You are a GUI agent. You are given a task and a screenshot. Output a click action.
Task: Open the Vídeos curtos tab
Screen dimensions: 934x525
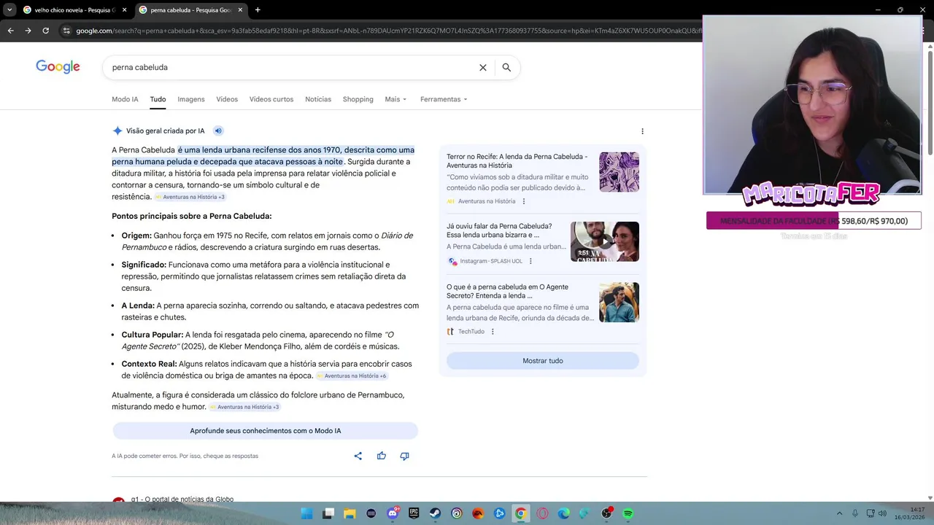(x=271, y=99)
